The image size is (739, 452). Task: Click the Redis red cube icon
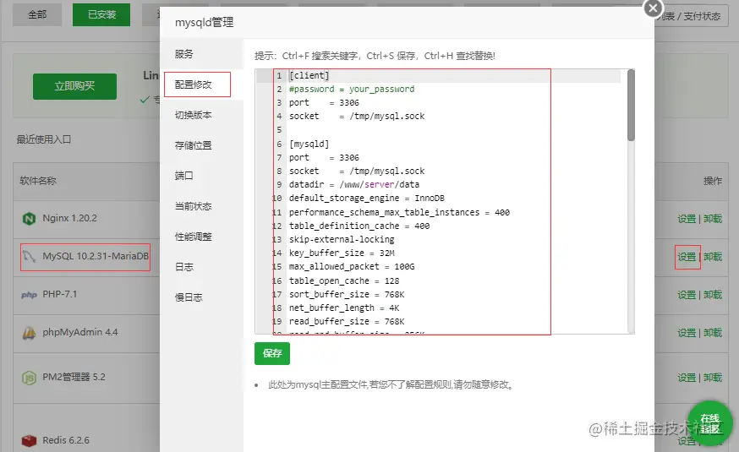[x=30, y=441]
